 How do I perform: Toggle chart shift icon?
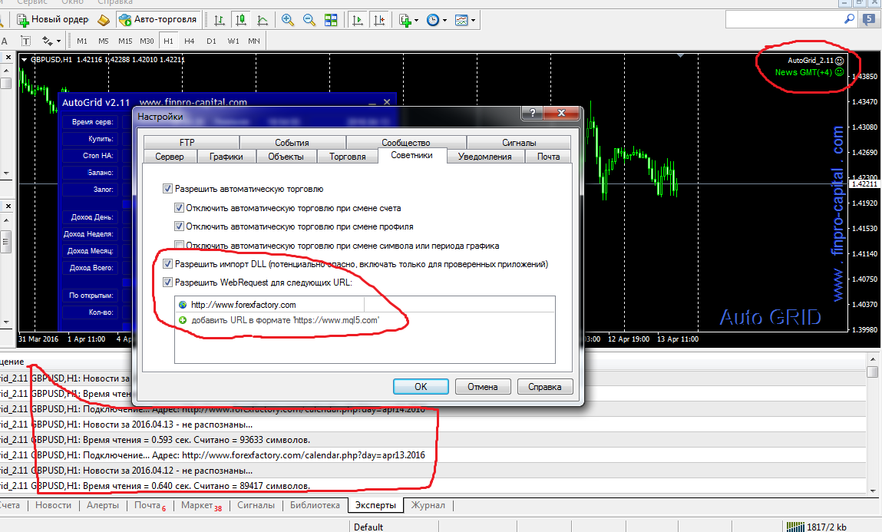[379, 20]
